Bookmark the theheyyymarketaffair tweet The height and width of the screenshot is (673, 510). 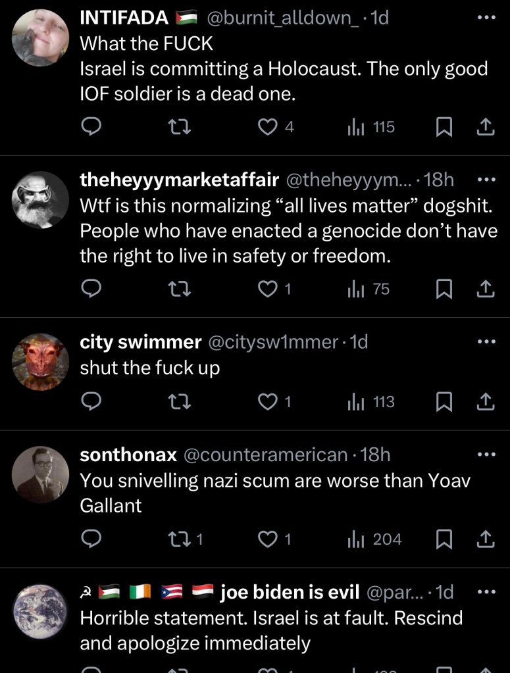(445, 289)
